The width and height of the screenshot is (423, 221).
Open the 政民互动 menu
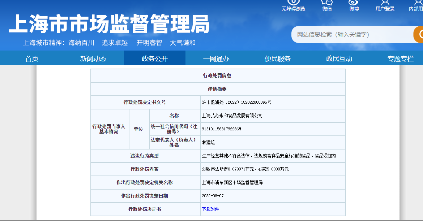(339, 58)
